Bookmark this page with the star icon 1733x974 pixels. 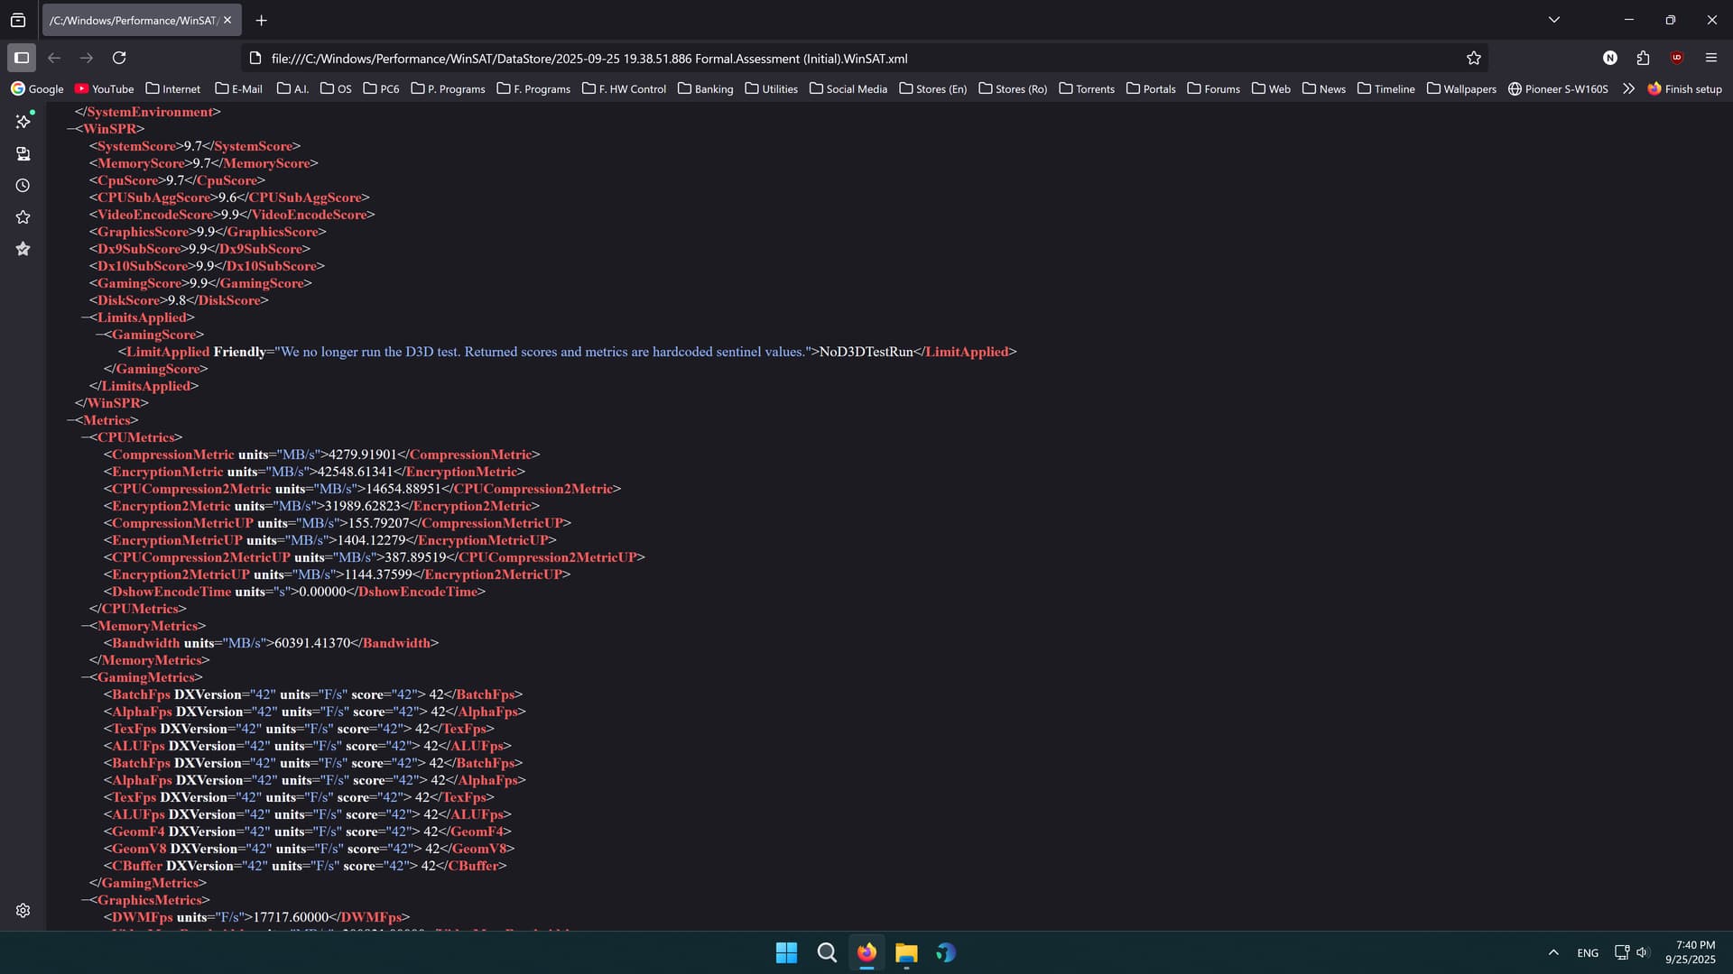point(1474,58)
